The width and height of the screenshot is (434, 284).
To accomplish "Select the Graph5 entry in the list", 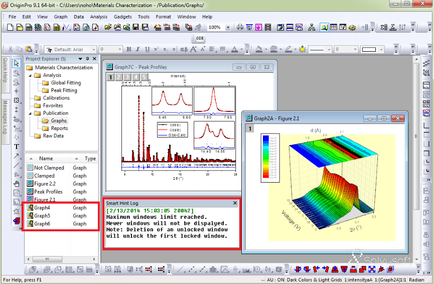I will [42, 216].
